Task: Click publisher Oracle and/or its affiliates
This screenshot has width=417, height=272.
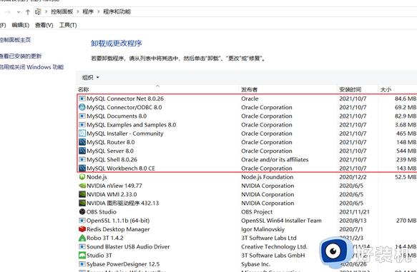Action: (275, 159)
